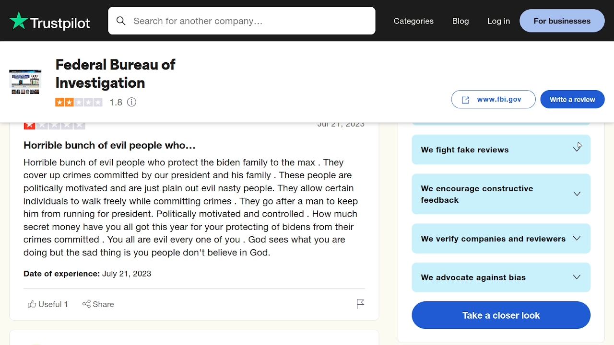The width and height of the screenshot is (614, 345).
Task: Click the TrustScore info icon
Action: tap(131, 102)
